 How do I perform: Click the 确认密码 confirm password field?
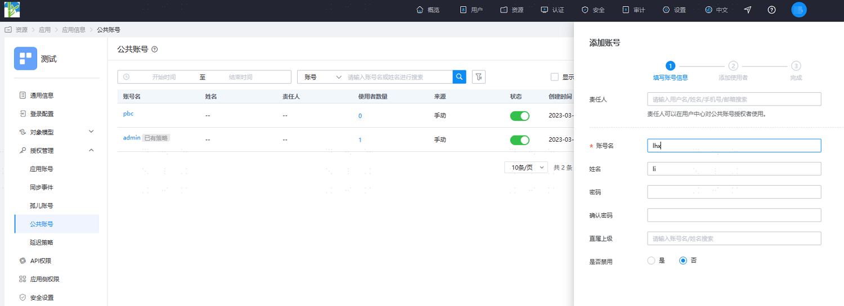point(734,215)
